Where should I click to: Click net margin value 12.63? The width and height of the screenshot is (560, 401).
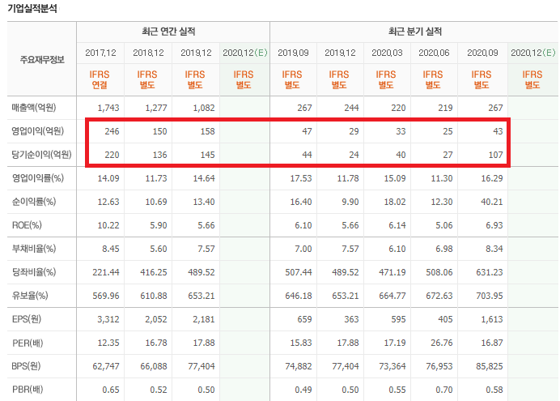click(108, 202)
